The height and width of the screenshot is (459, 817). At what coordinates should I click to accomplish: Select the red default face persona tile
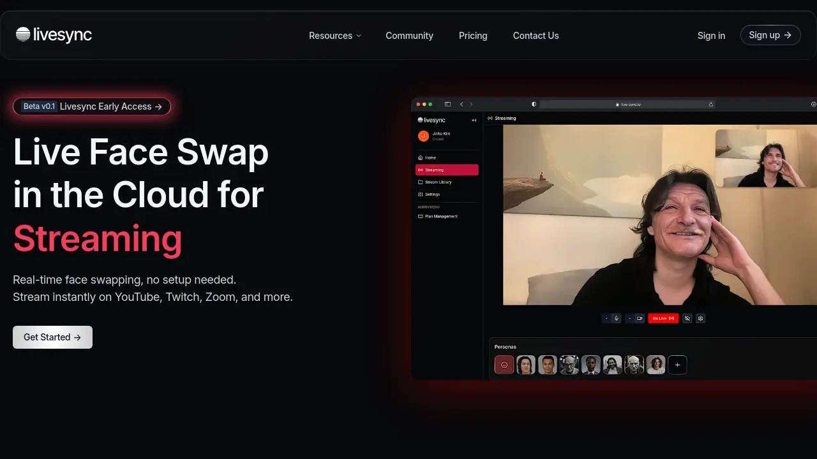[x=504, y=365]
